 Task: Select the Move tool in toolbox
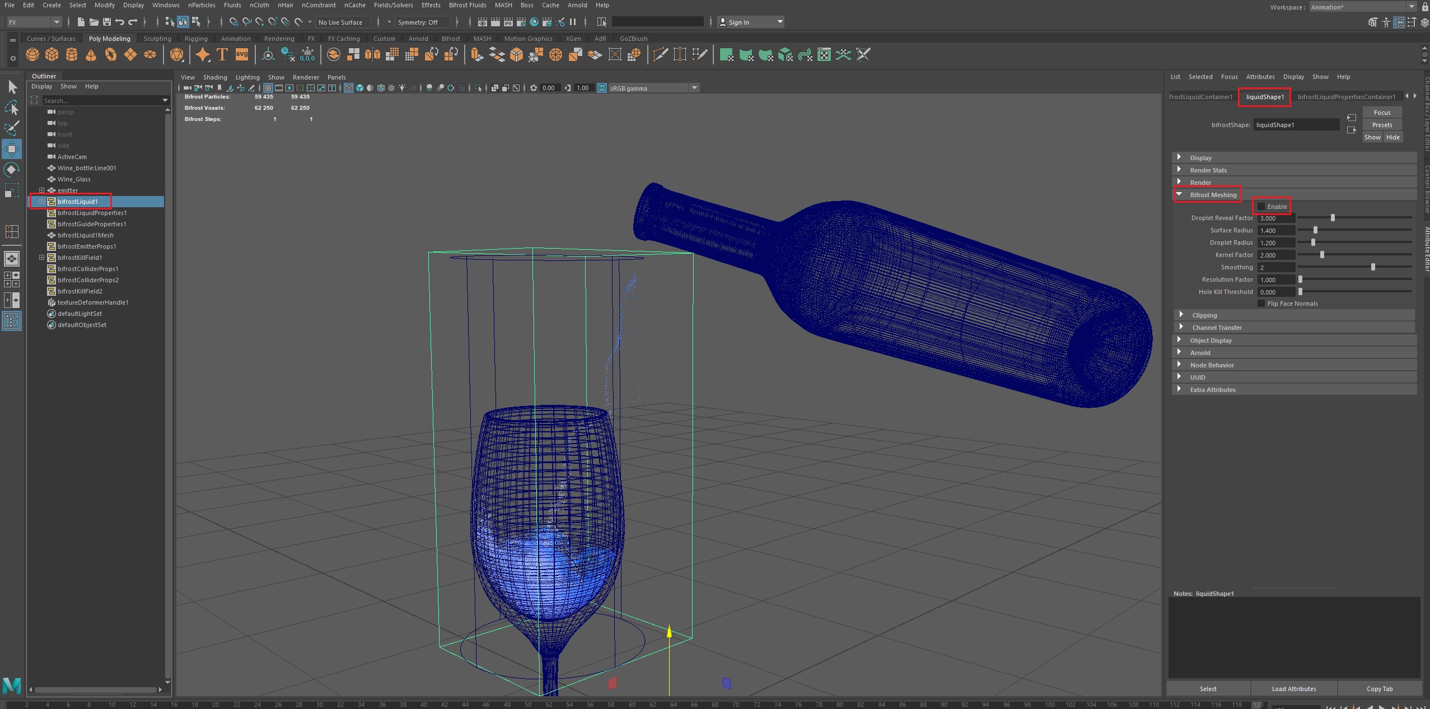tap(12, 149)
